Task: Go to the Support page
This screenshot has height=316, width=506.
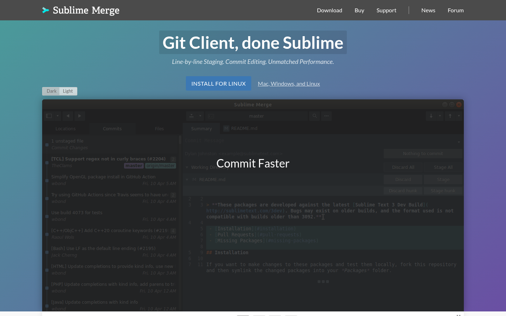Action: pos(387,11)
